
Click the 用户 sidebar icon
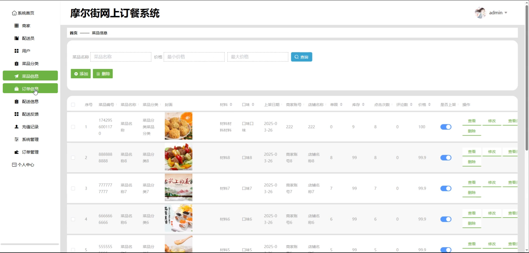click(25, 51)
